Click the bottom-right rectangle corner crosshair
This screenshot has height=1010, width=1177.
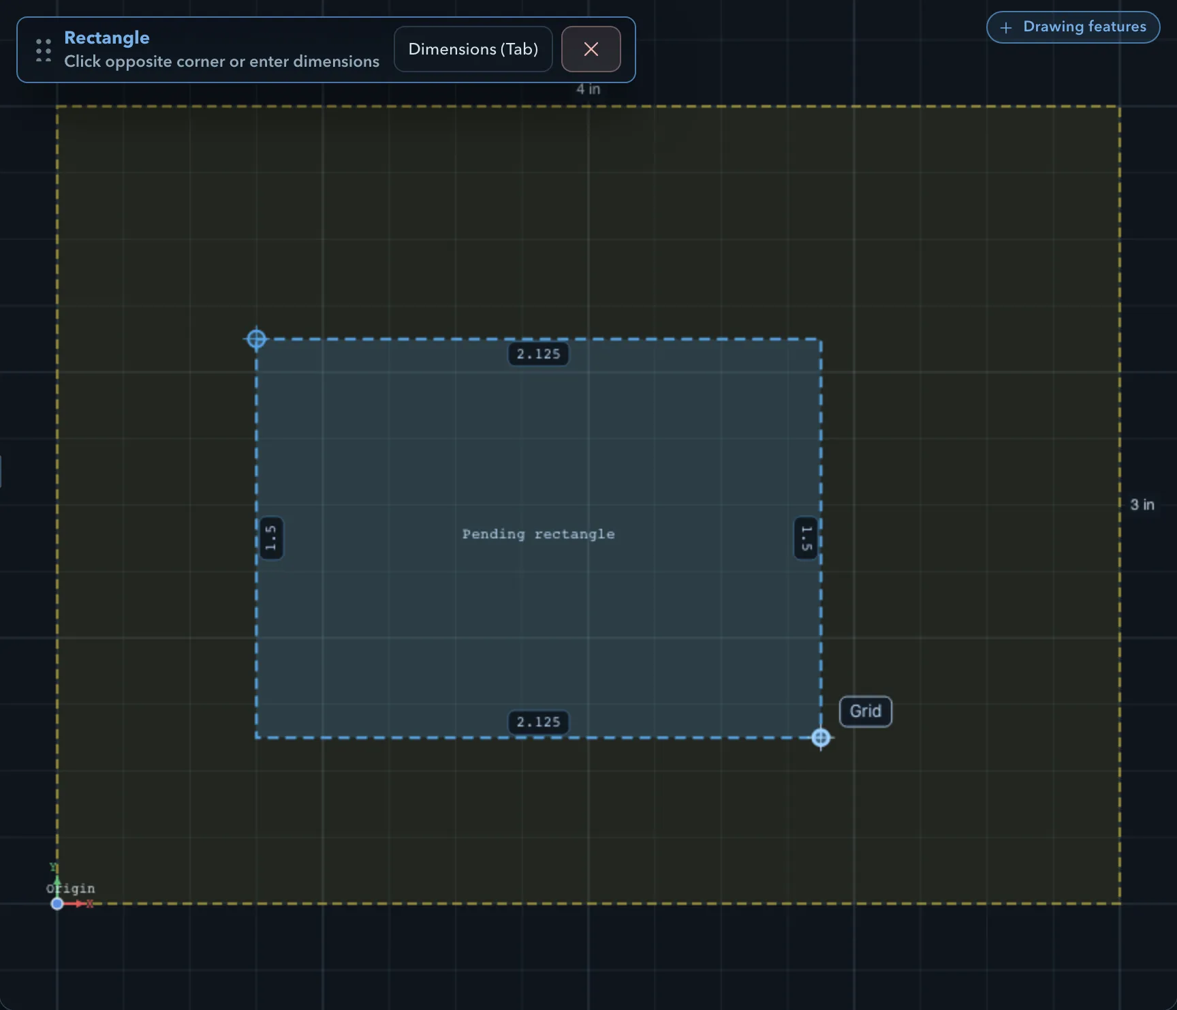coord(821,737)
